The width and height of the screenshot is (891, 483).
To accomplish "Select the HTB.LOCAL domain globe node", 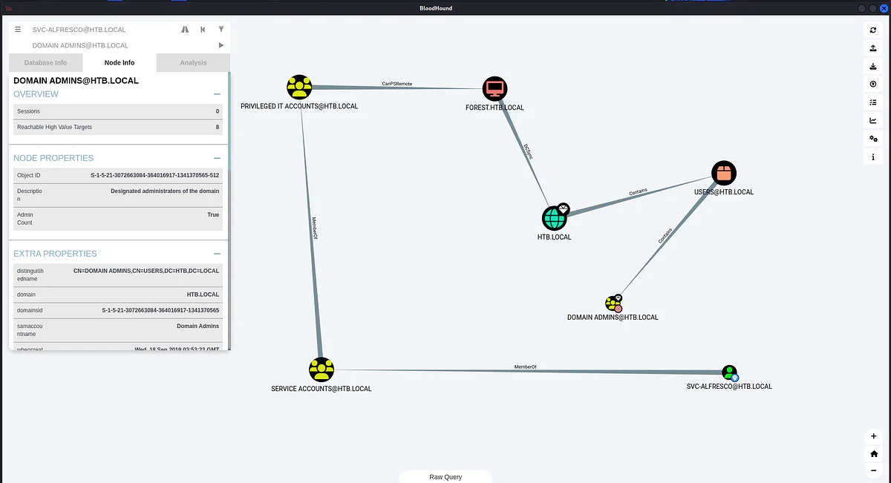I will [x=555, y=218].
